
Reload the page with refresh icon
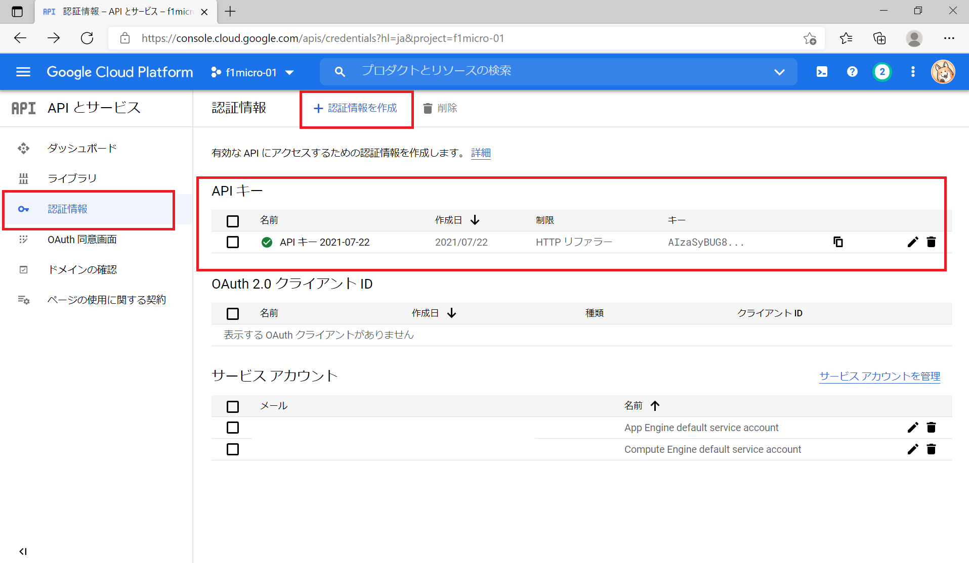(87, 38)
